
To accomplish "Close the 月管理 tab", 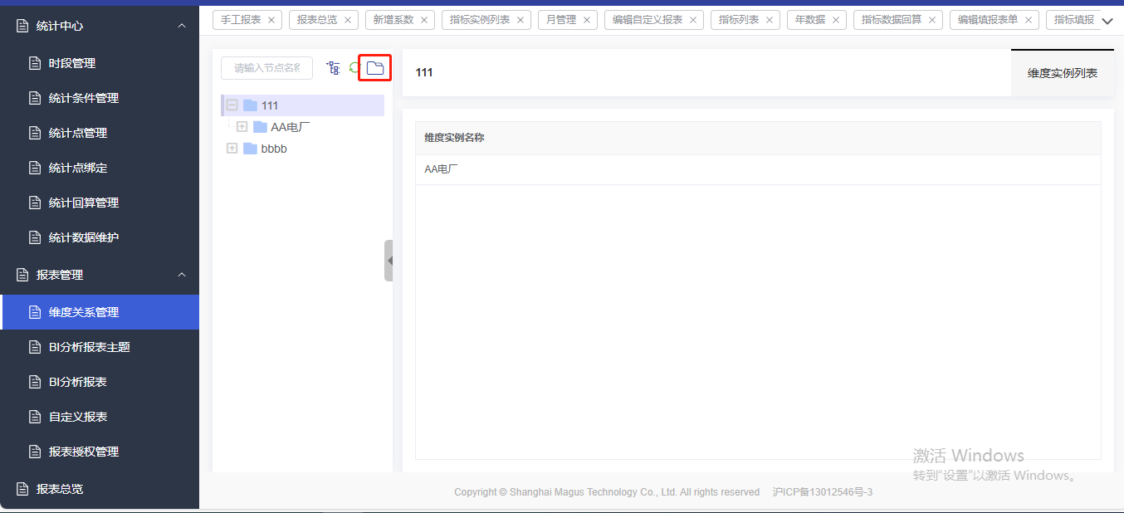I will click(587, 20).
